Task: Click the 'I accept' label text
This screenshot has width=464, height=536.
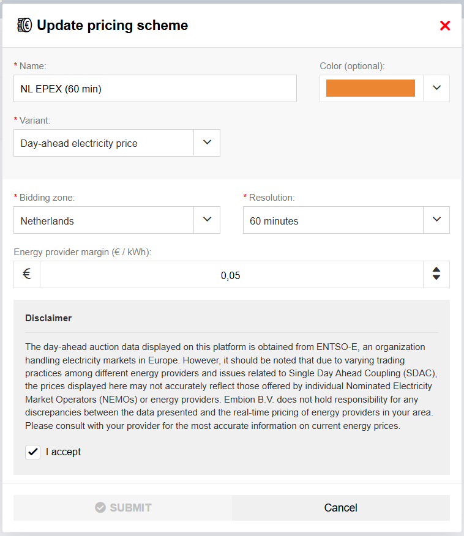Action: click(63, 452)
